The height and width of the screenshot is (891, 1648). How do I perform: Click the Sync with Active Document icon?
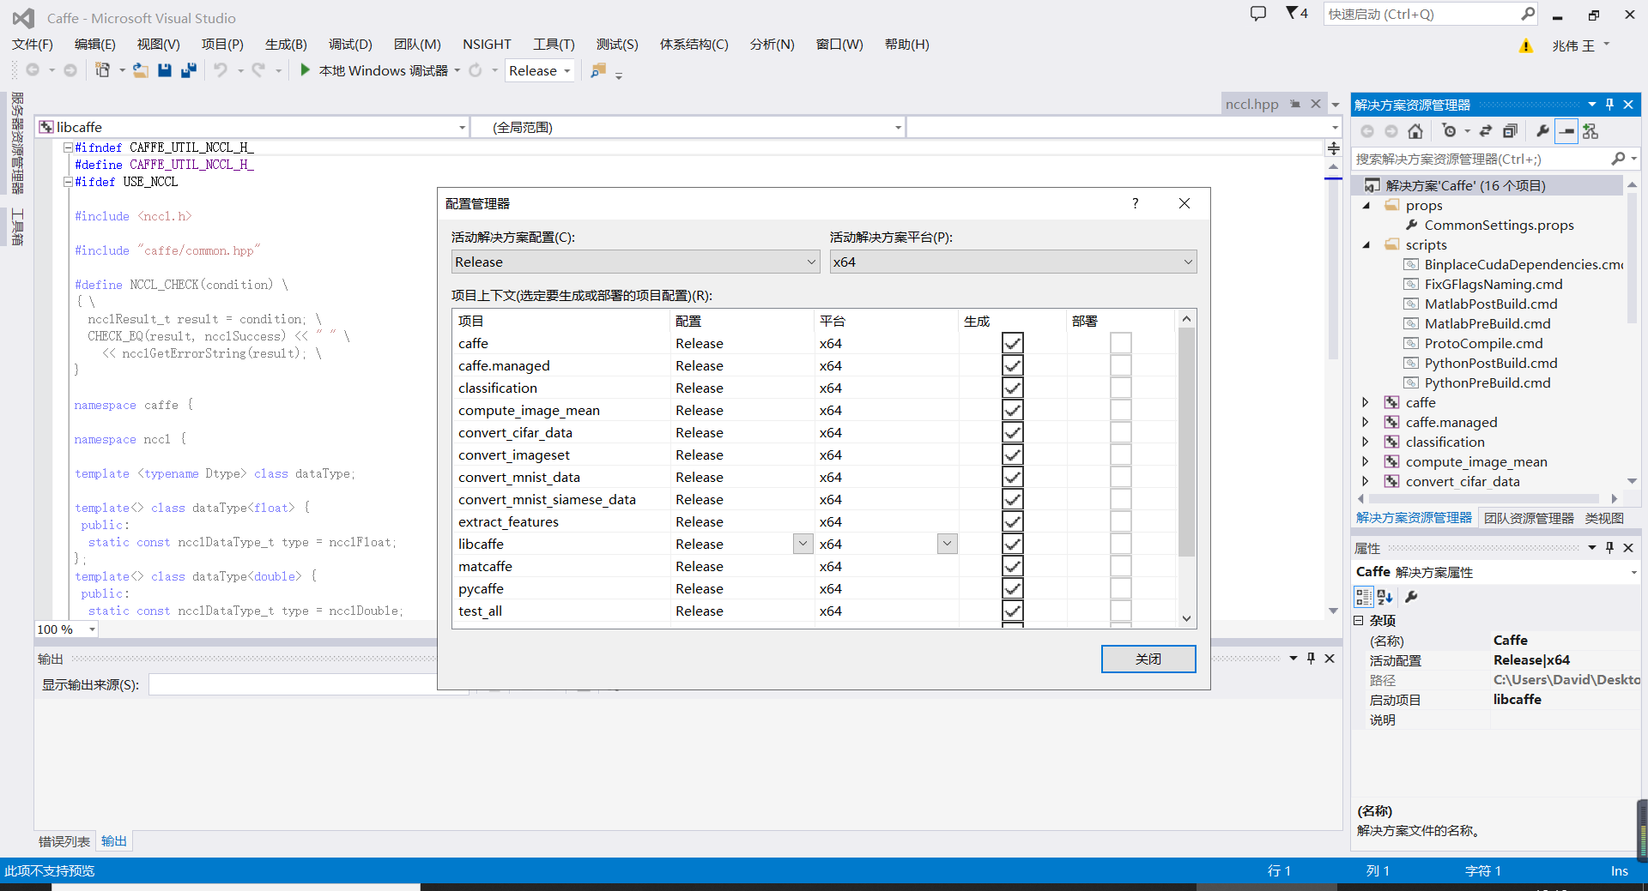[1487, 130]
